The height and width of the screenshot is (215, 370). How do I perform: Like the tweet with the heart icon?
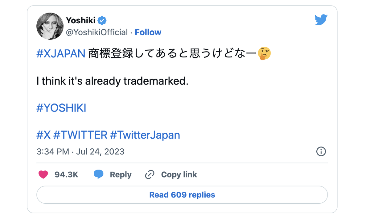(x=43, y=175)
